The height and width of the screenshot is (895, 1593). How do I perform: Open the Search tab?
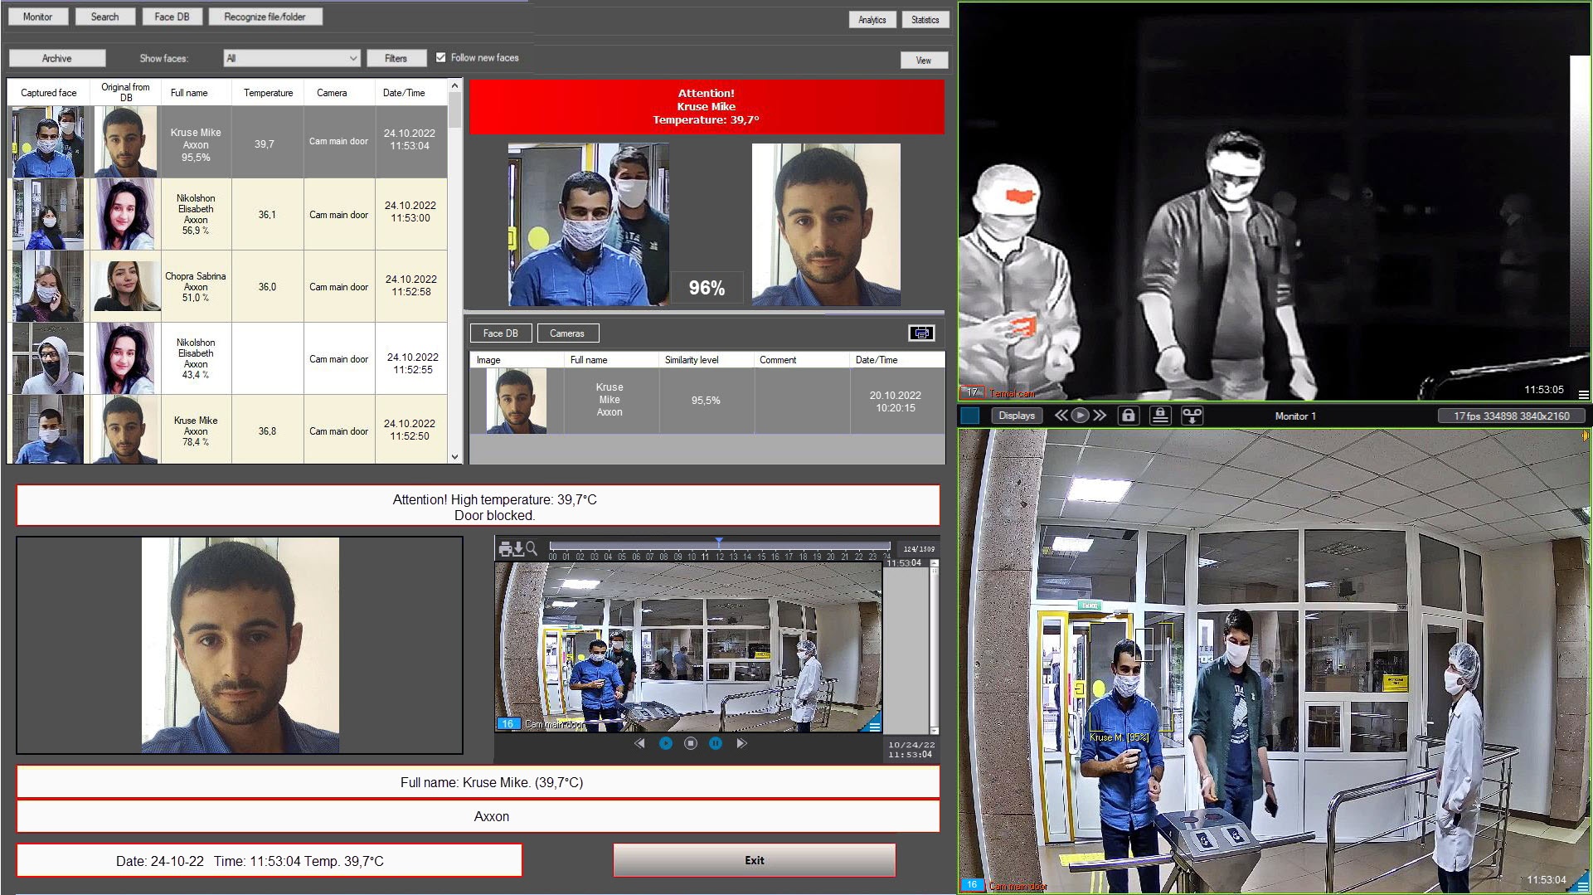pyautogui.click(x=104, y=17)
